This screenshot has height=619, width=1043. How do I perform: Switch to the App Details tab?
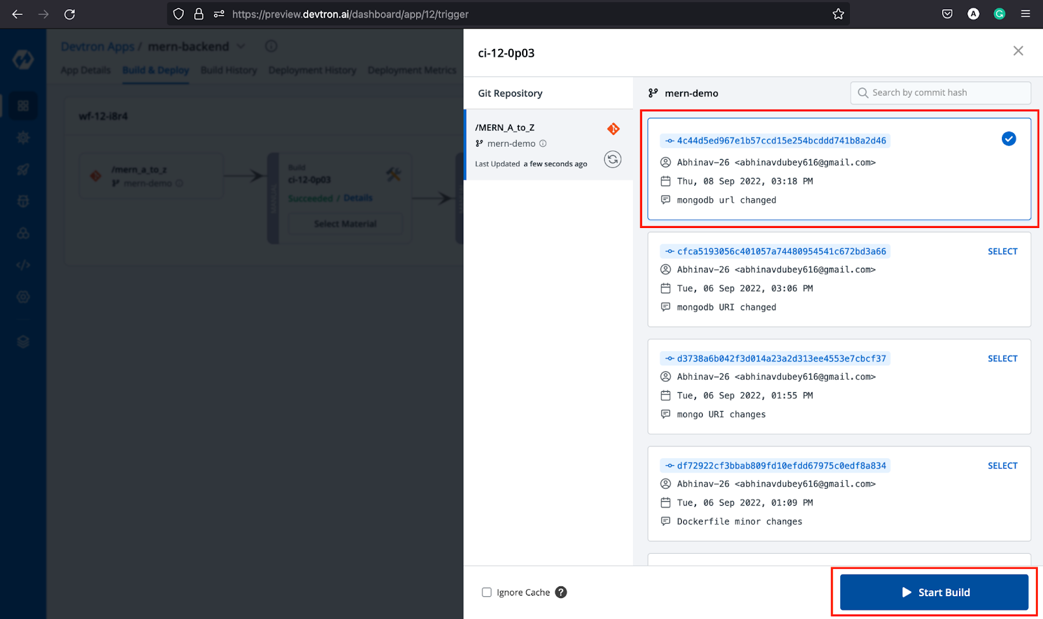[x=85, y=70]
